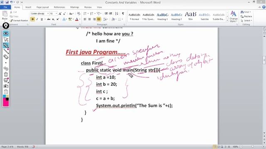Click Format Painter
The width and height of the screenshot is (266, 149).
click(x=19, y=20)
